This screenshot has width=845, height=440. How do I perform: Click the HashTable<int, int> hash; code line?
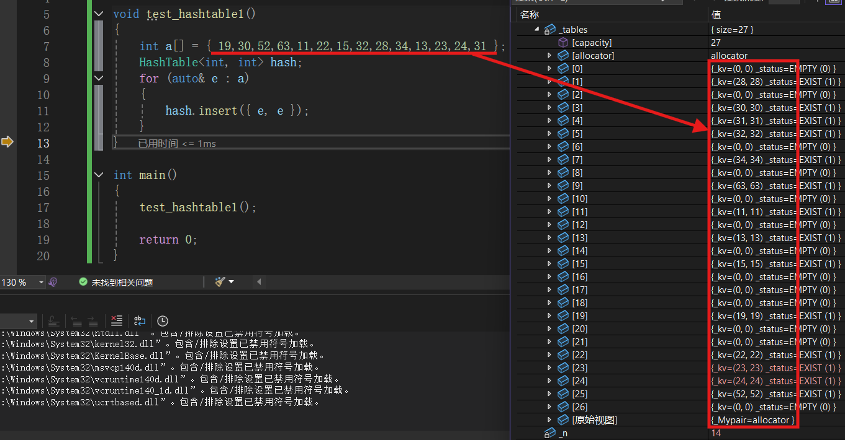220,62
